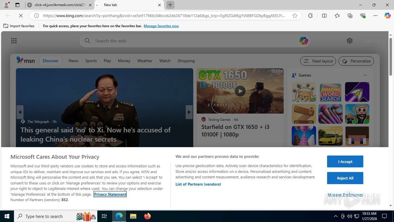Go to MSN logo home
Viewport: 394px width, 222px height.
click(25, 60)
